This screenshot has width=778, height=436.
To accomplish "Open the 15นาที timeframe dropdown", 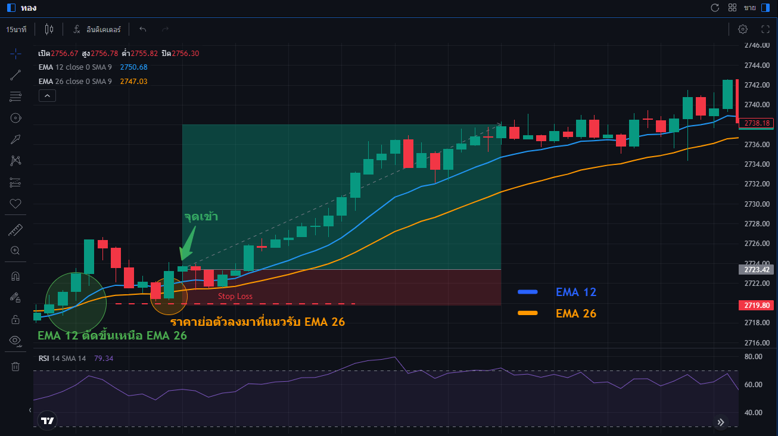I will pyautogui.click(x=17, y=29).
